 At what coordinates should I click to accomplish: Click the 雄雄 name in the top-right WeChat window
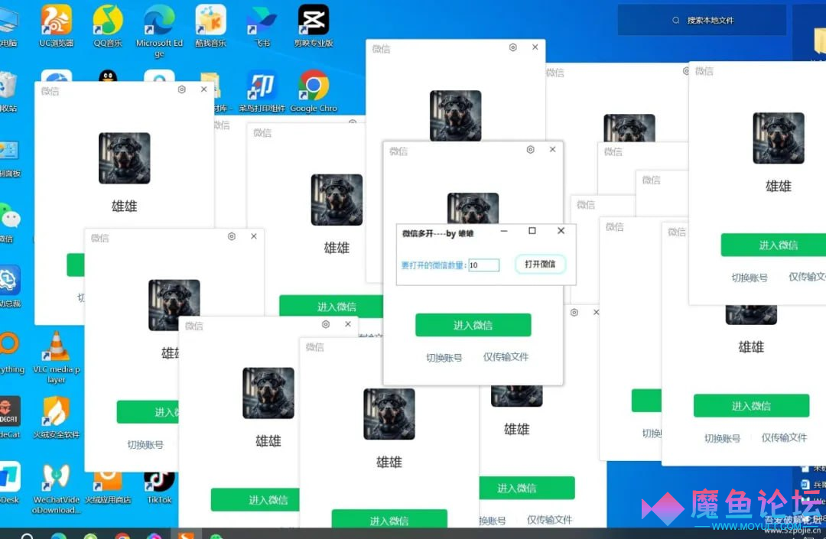(779, 187)
